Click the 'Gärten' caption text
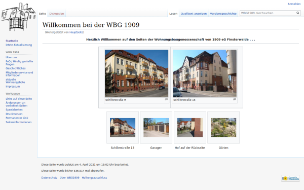 (x=223, y=148)
